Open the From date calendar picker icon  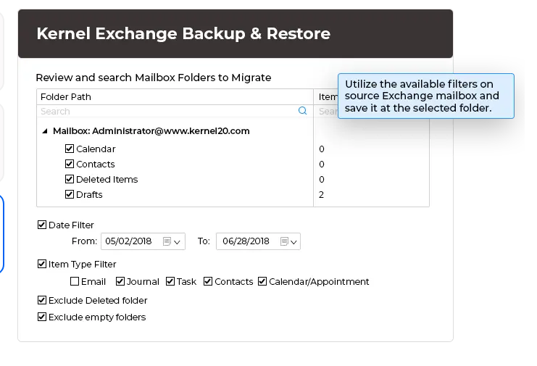pyautogui.click(x=167, y=241)
